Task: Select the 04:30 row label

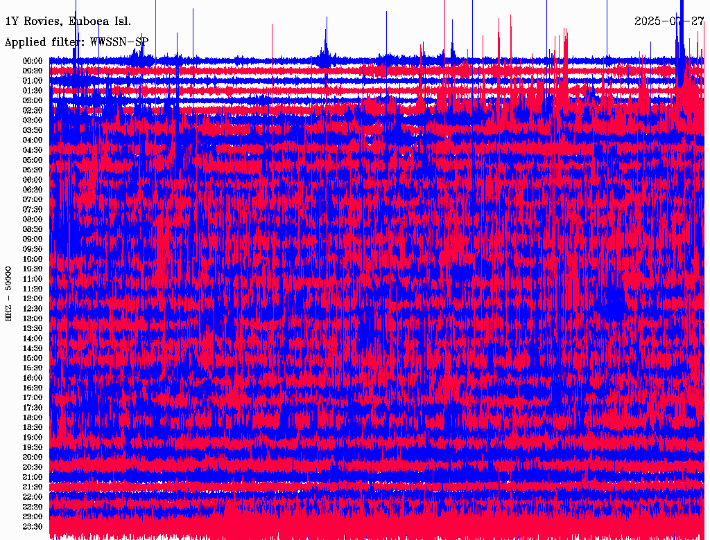Action: [x=33, y=150]
